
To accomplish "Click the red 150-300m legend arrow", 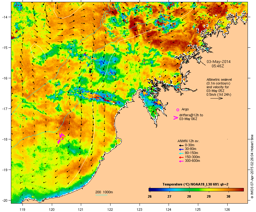I will [181, 157].
